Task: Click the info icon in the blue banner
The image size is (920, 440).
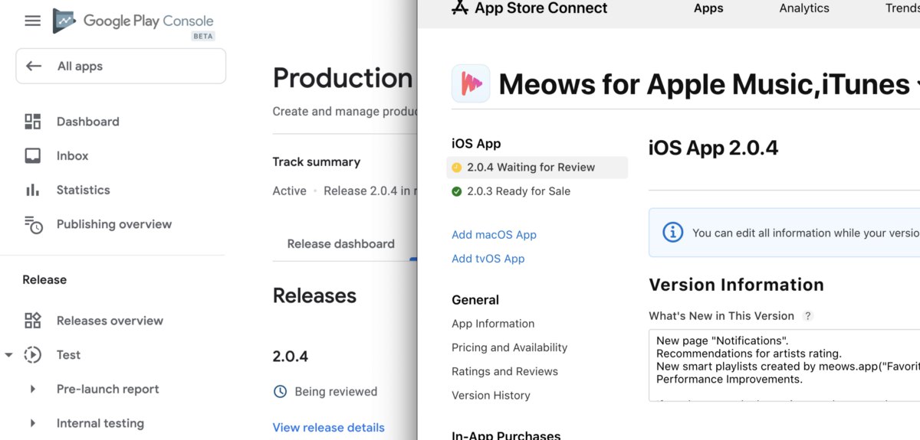Action: tap(672, 233)
